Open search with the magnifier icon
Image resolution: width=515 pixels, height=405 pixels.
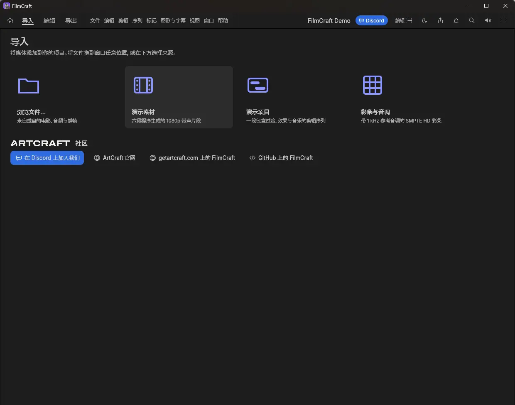(x=472, y=20)
